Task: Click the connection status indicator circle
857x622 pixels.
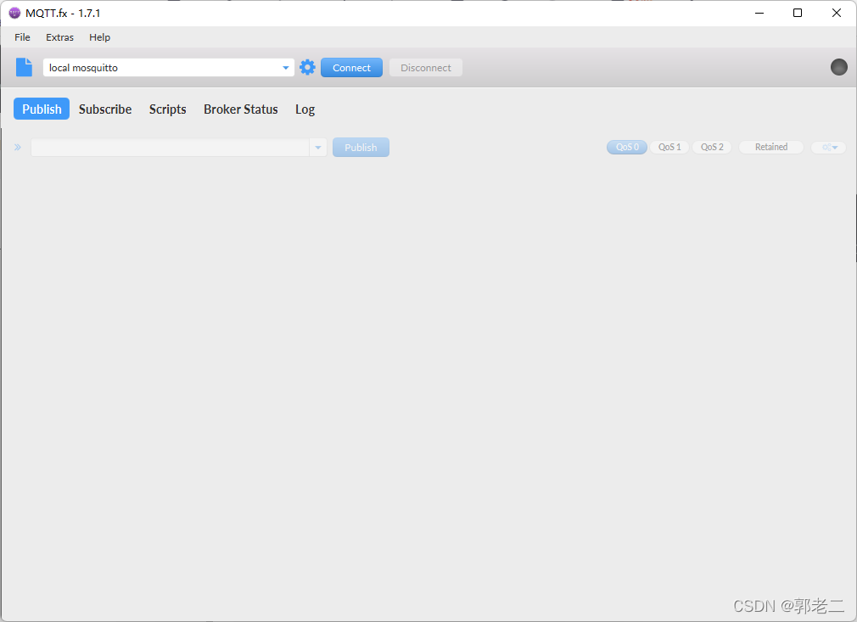Action: pyautogui.click(x=838, y=67)
